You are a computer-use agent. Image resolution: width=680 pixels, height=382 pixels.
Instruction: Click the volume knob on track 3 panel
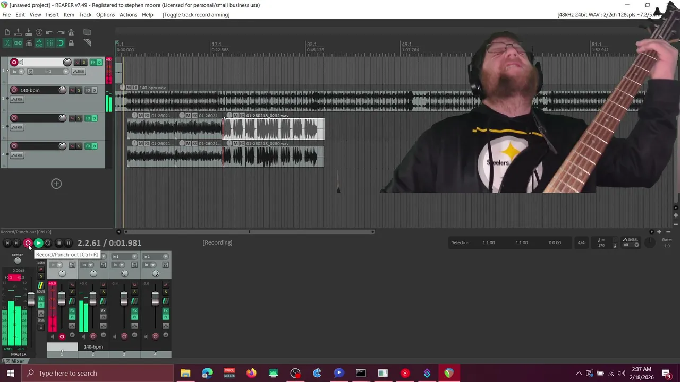tap(62, 118)
